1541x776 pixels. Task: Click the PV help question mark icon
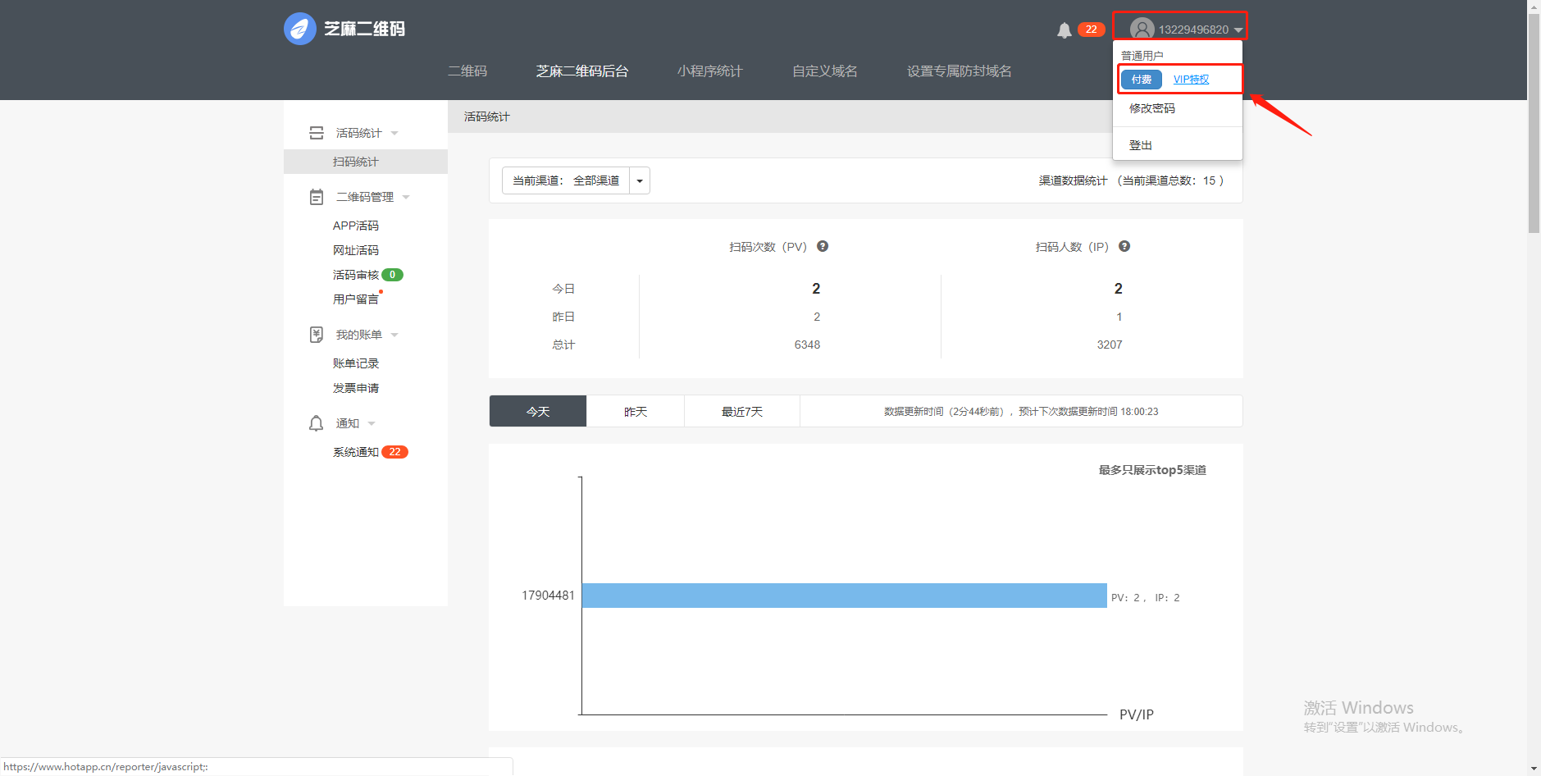[823, 246]
